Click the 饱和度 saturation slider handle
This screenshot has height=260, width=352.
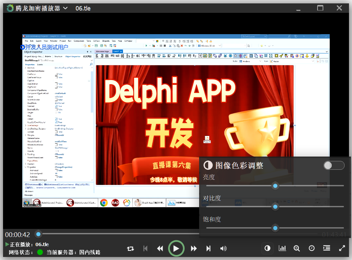[275, 228]
